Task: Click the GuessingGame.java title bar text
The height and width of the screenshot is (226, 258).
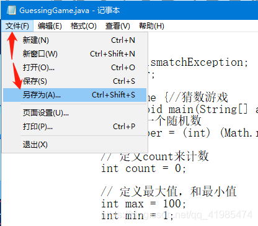Action: click(x=69, y=11)
